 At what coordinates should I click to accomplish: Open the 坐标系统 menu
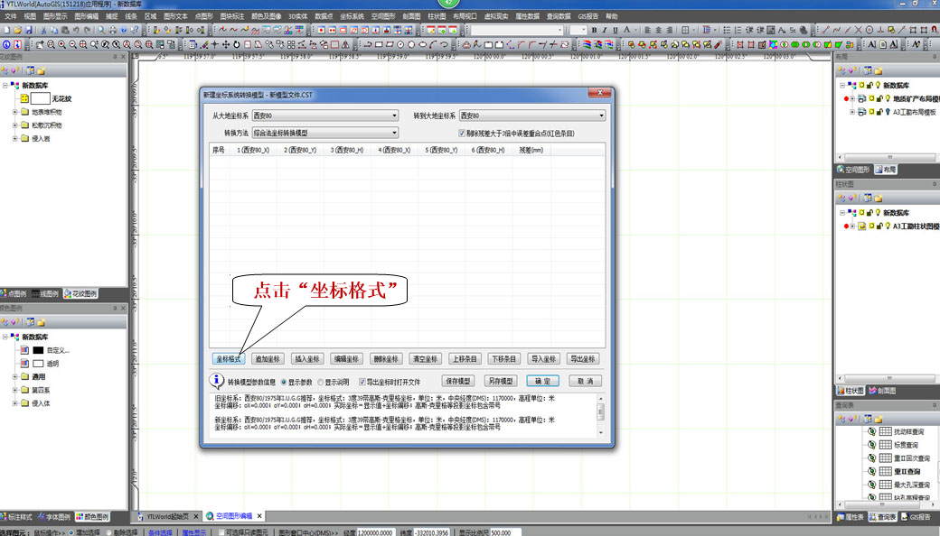[x=352, y=16]
